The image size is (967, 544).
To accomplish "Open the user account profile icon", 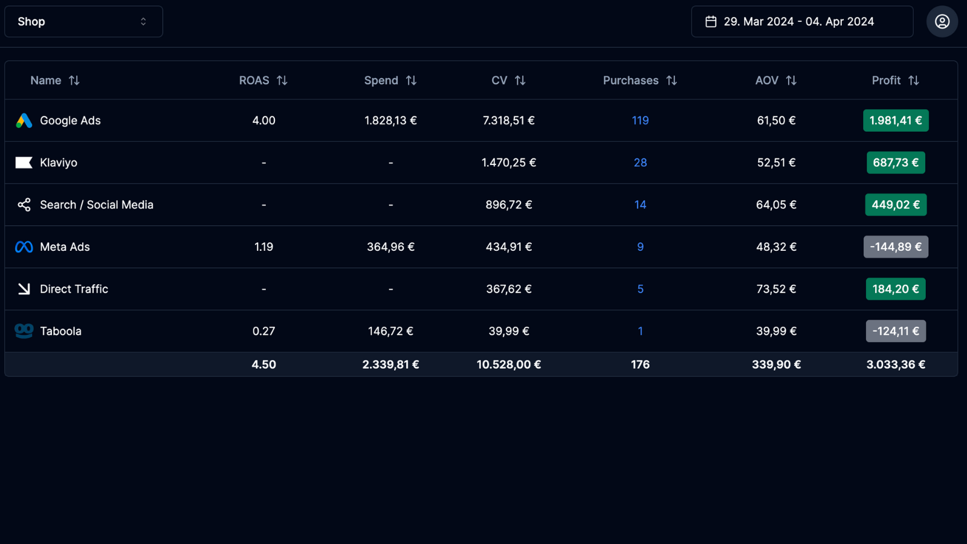I will coord(942,22).
